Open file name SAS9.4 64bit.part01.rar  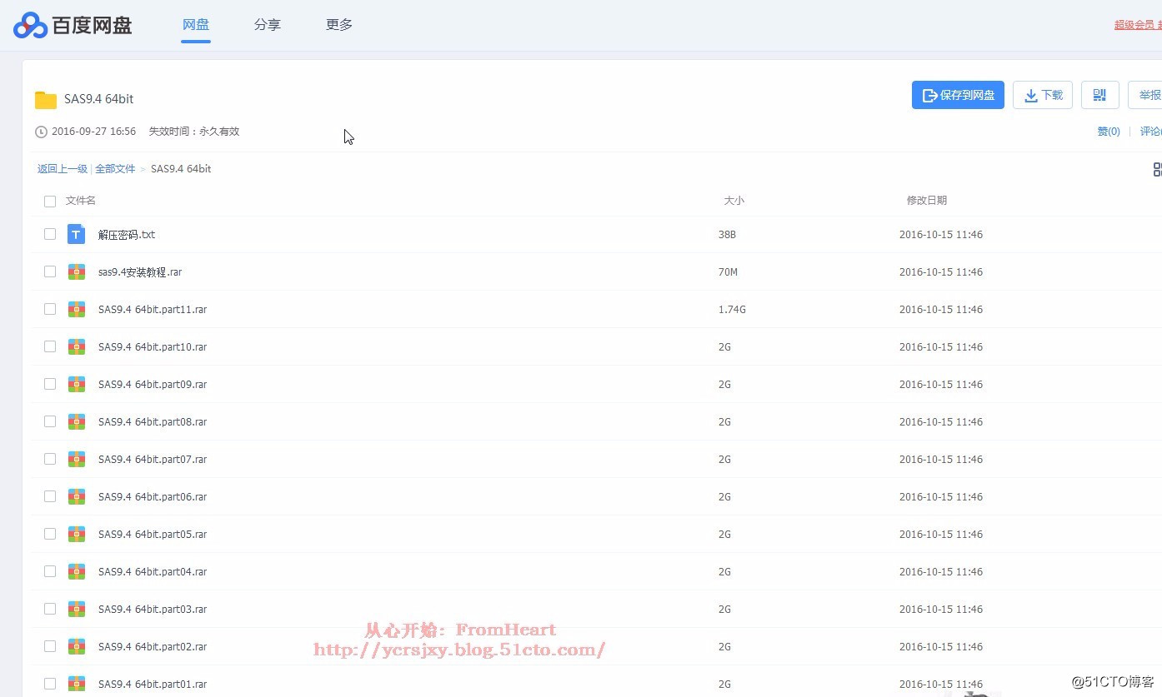pyautogui.click(x=153, y=685)
